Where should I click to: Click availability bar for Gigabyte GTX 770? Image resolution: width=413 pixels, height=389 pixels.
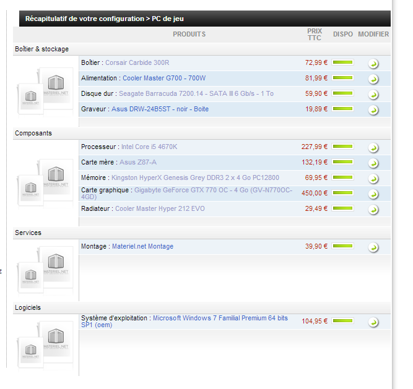(x=342, y=193)
